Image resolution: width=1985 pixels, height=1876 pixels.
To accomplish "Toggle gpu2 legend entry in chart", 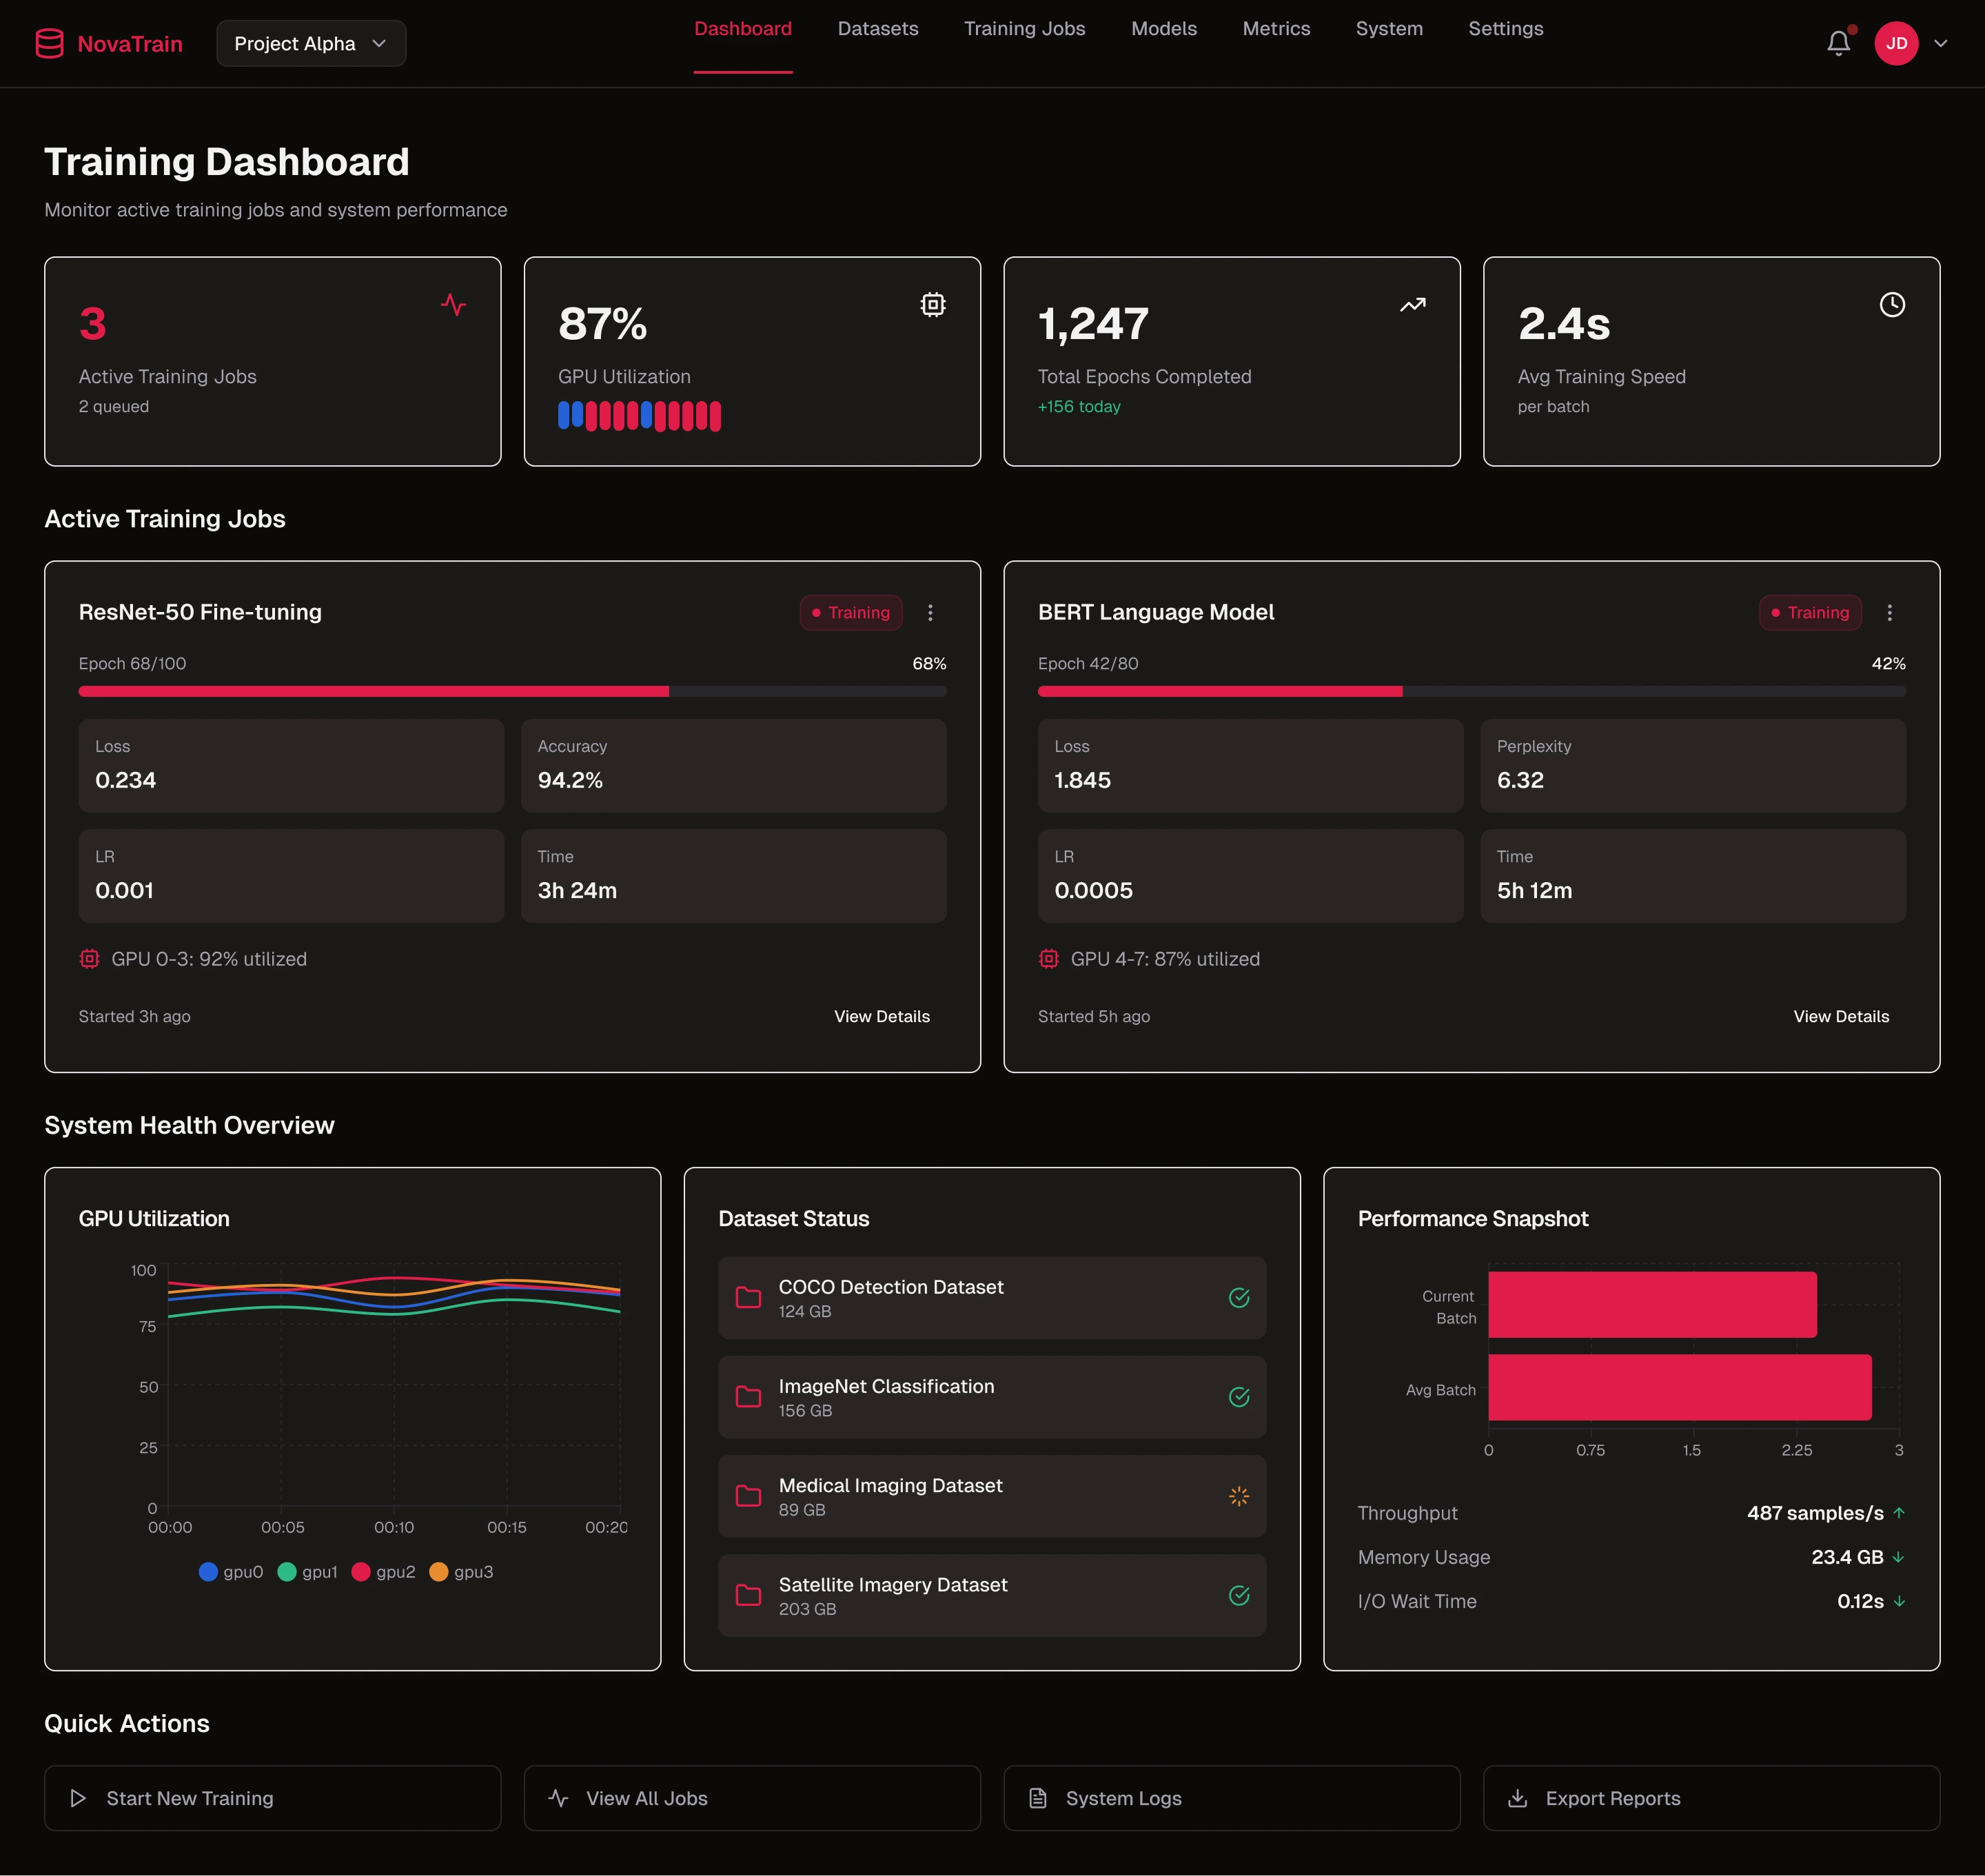I will 384,1572.
